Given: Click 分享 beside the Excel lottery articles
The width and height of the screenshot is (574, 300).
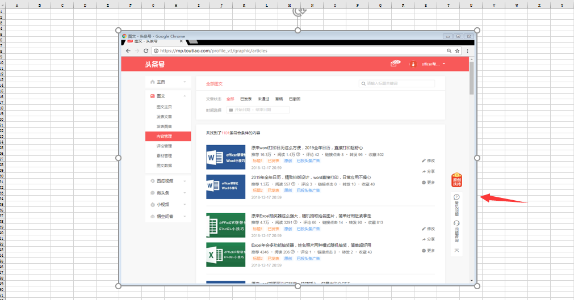Looking at the screenshot, I should [x=428, y=239].
